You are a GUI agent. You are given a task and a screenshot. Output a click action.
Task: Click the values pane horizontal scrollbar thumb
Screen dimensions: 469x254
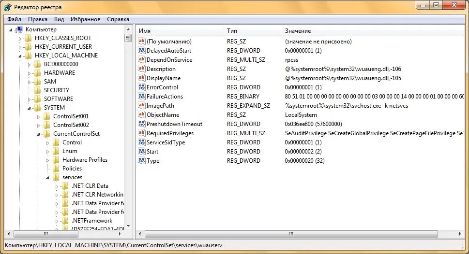pyautogui.click(x=291, y=234)
